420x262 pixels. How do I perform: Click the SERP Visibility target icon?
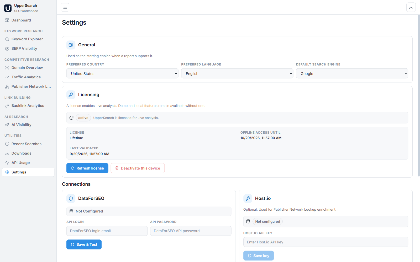7,48
